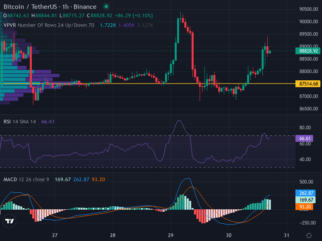Viewport: 322px width, 241px height.
Task: Click the orange 87514.68 price level label
Action: tap(308, 84)
